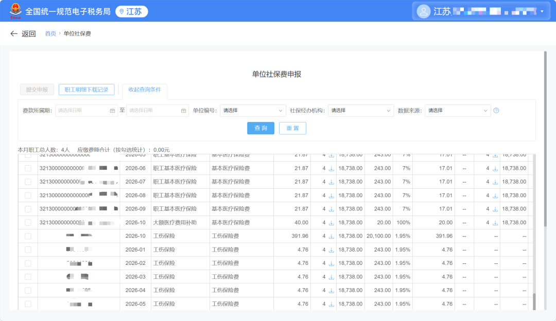Screen dimensions: 556x321
Task: Click the 单位社保费申报 page title
Action: [276, 74]
